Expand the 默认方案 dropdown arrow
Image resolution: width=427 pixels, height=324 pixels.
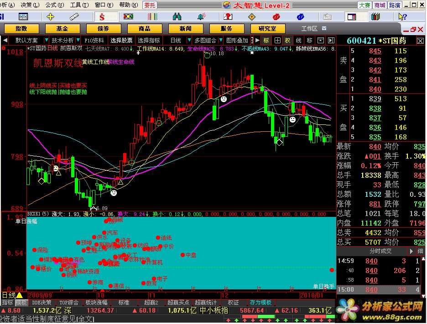coord(46,40)
